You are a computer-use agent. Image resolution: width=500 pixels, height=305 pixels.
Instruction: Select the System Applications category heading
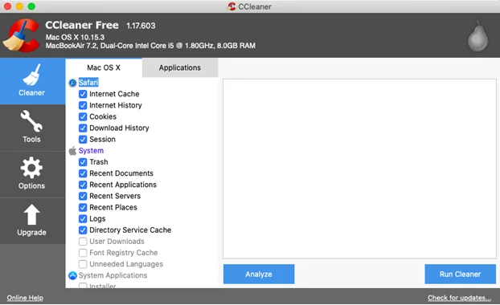[x=113, y=275]
